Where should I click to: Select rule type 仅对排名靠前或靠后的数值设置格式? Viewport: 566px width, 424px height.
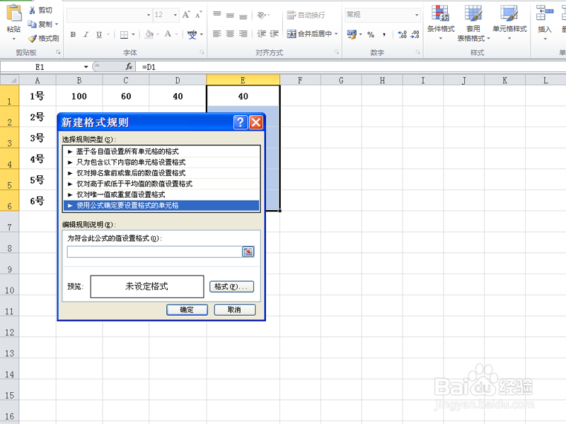point(161,173)
